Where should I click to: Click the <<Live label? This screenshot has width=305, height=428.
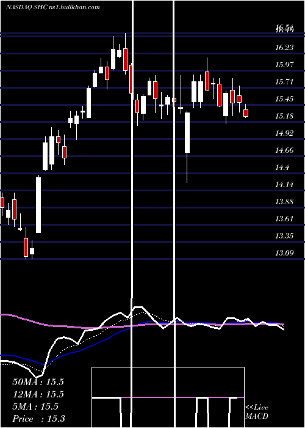pyautogui.click(x=257, y=408)
